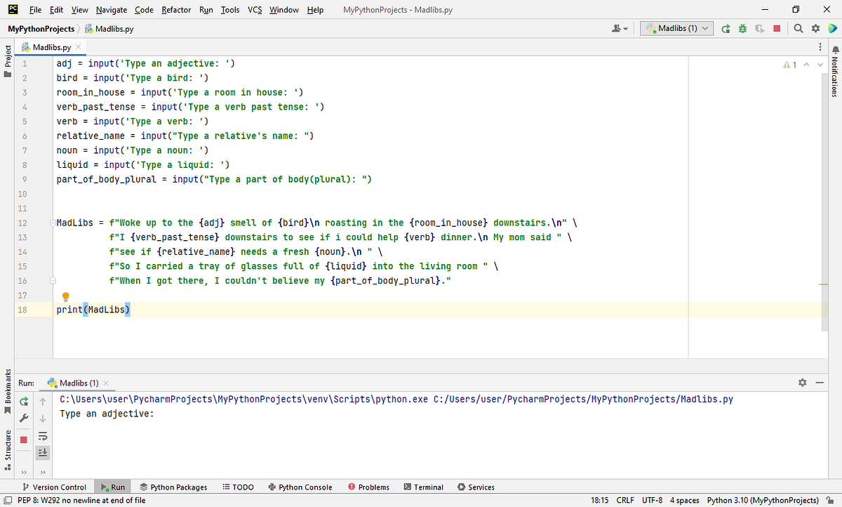Toggle tool window bars icon in status bar
Image resolution: width=842 pixels, height=507 pixels.
[x=6, y=501]
